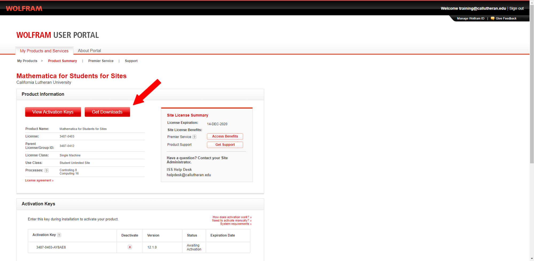Screen dimensions: 534x261
Task: Click the 14-DEC-2020 expiration date
Action: tap(217, 124)
